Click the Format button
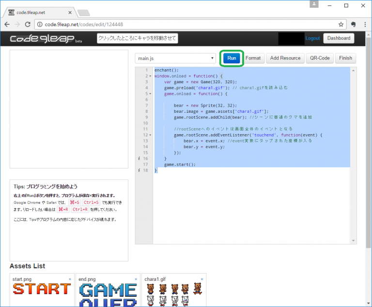 tap(253, 58)
